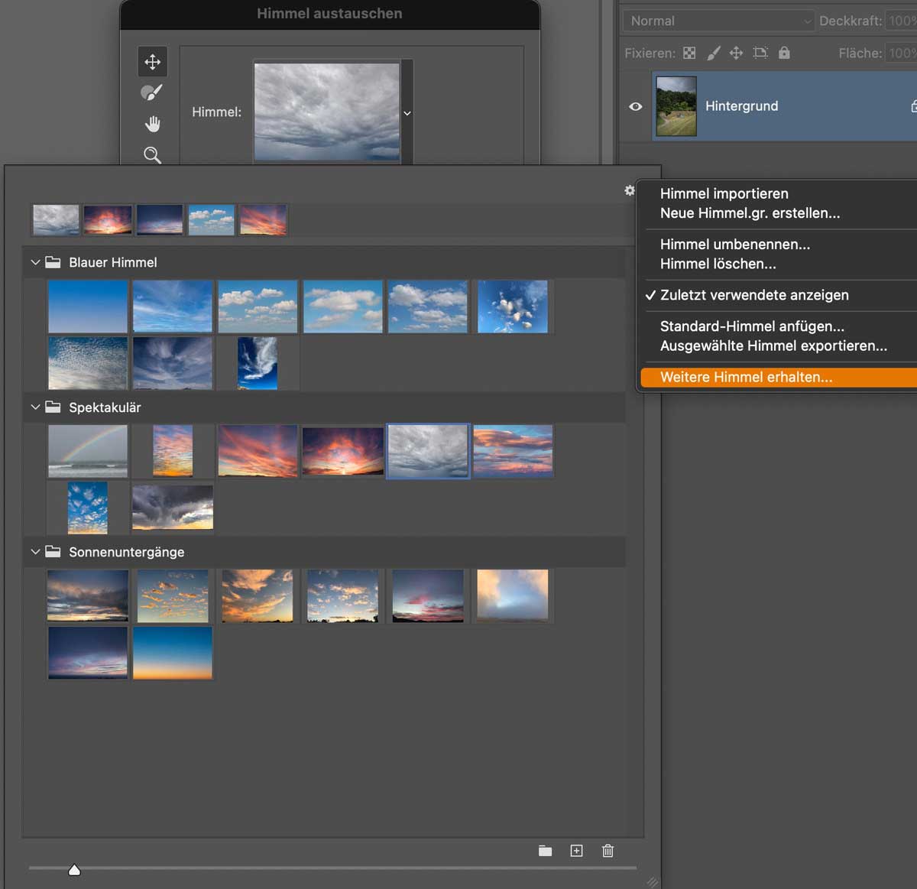Select the Hand tool
The width and height of the screenshot is (917, 889).
point(152,124)
